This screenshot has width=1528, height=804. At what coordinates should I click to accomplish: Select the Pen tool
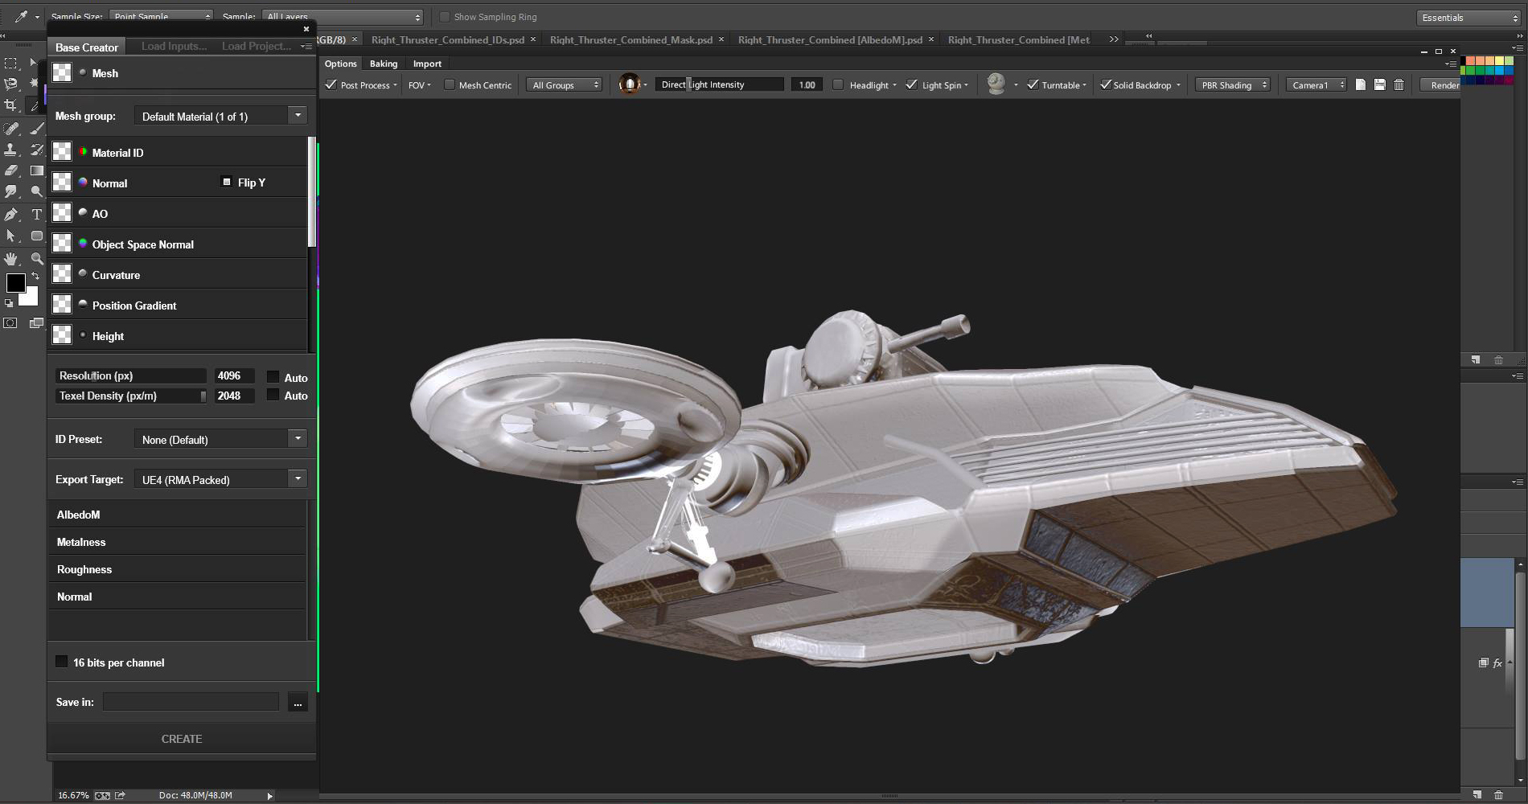point(10,215)
